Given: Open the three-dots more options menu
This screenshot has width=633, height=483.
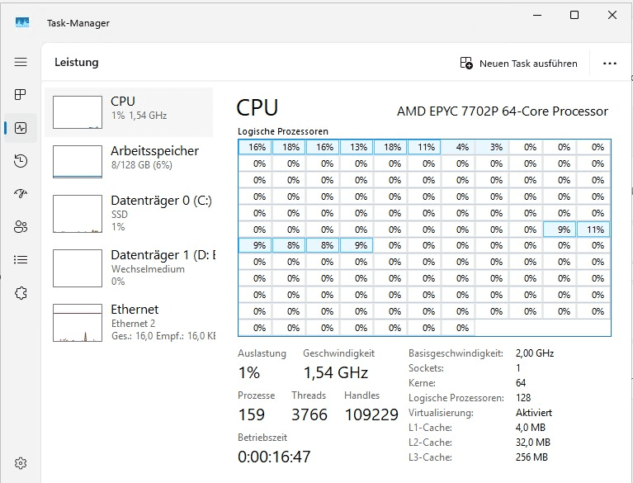Looking at the screenshot, I should click(x=610, y=64).
